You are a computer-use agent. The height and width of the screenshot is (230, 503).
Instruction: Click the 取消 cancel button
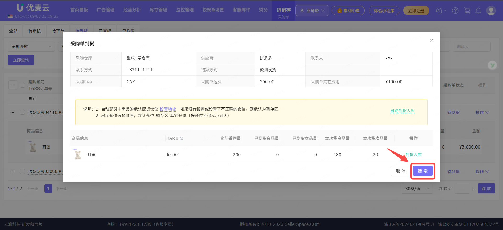click(401, 171)
